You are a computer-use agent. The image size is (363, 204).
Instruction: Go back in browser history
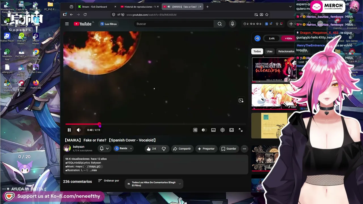click(71, 14)
